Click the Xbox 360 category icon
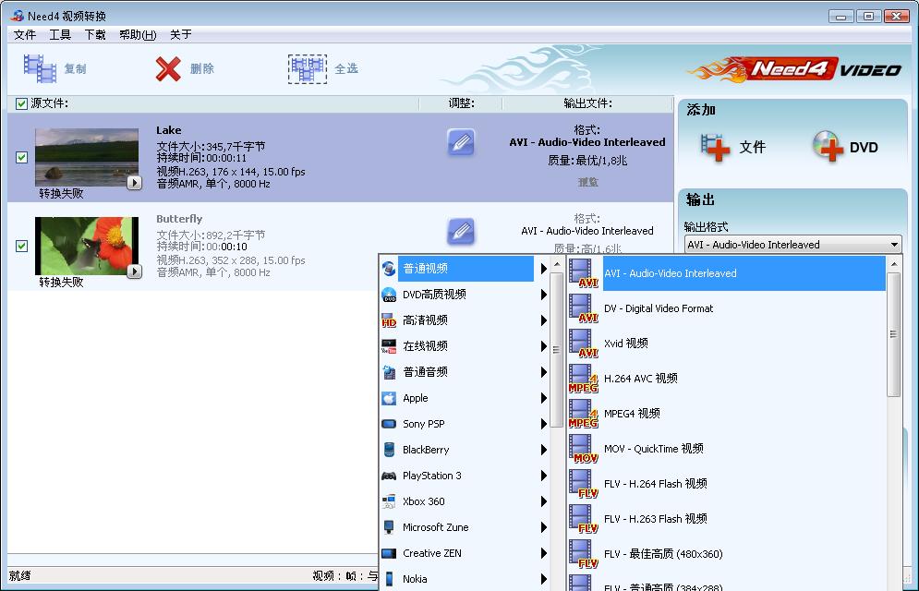This screenshot has width=919, height=591. tap(389, 501)
